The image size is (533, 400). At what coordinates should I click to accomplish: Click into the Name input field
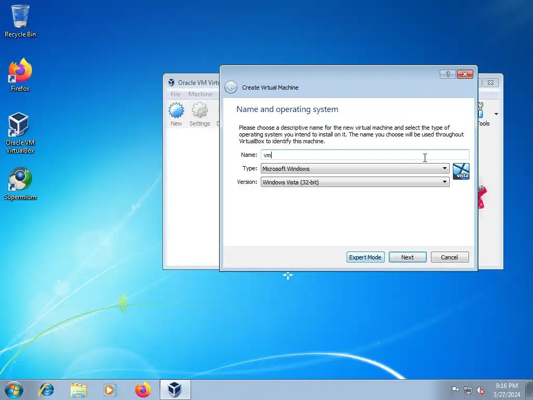(x=365, y=155)
